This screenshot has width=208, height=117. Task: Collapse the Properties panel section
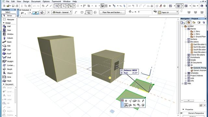click(x=183, y=110)
